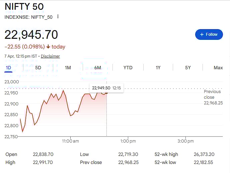Image resolution: width=230 pixels, height=173 pixels.
Task: Click the 11:00 am axis label
Action: pyautogui.click(x=71, y=141)
